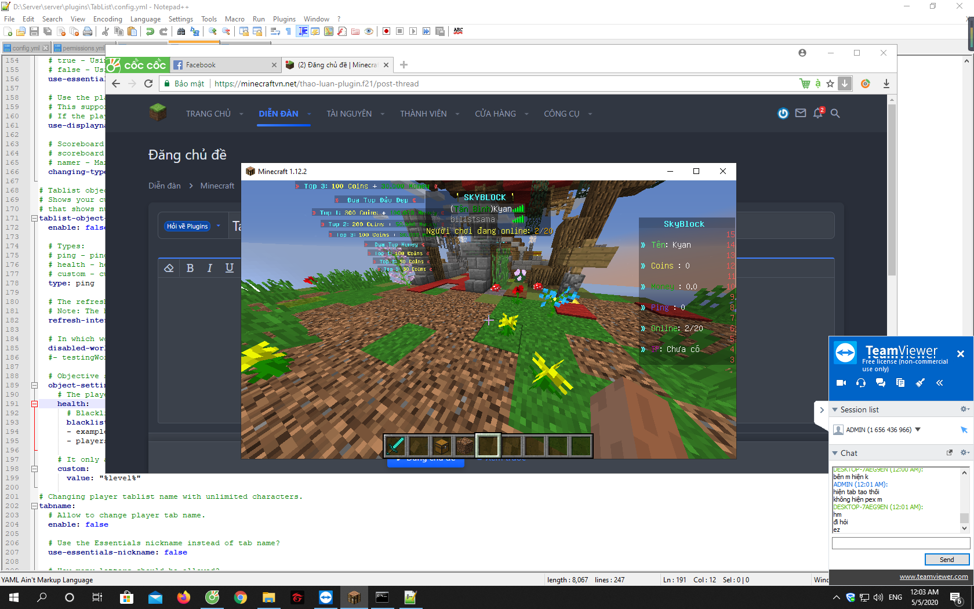Screen dimensions: 974x609
Task: Click the Minecraft breadcrumb link
Action: 217,186
